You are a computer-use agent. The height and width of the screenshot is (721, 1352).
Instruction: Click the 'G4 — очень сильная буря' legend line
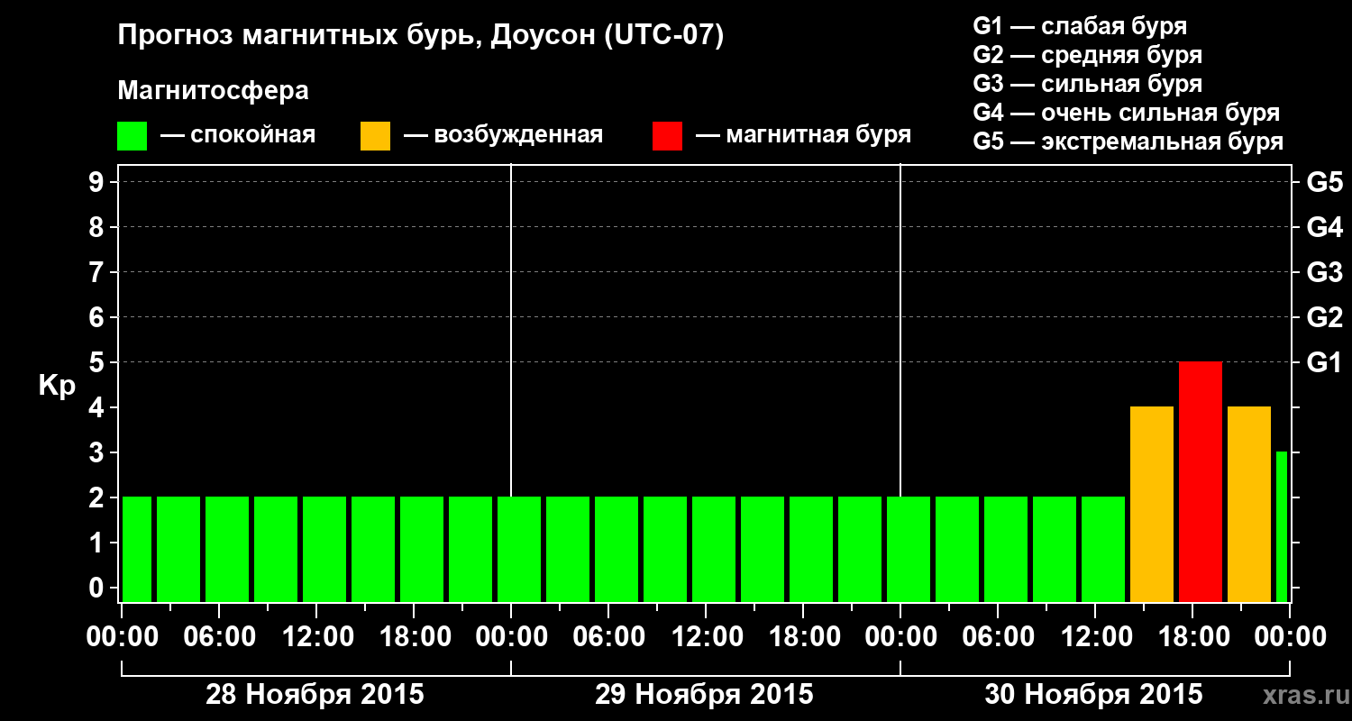point(1127,113)
